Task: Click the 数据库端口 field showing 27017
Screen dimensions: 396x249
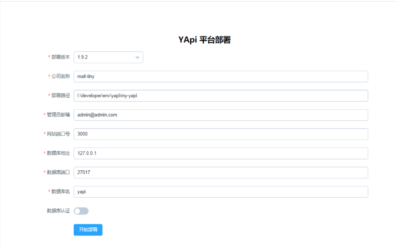Action: point(221,173)
